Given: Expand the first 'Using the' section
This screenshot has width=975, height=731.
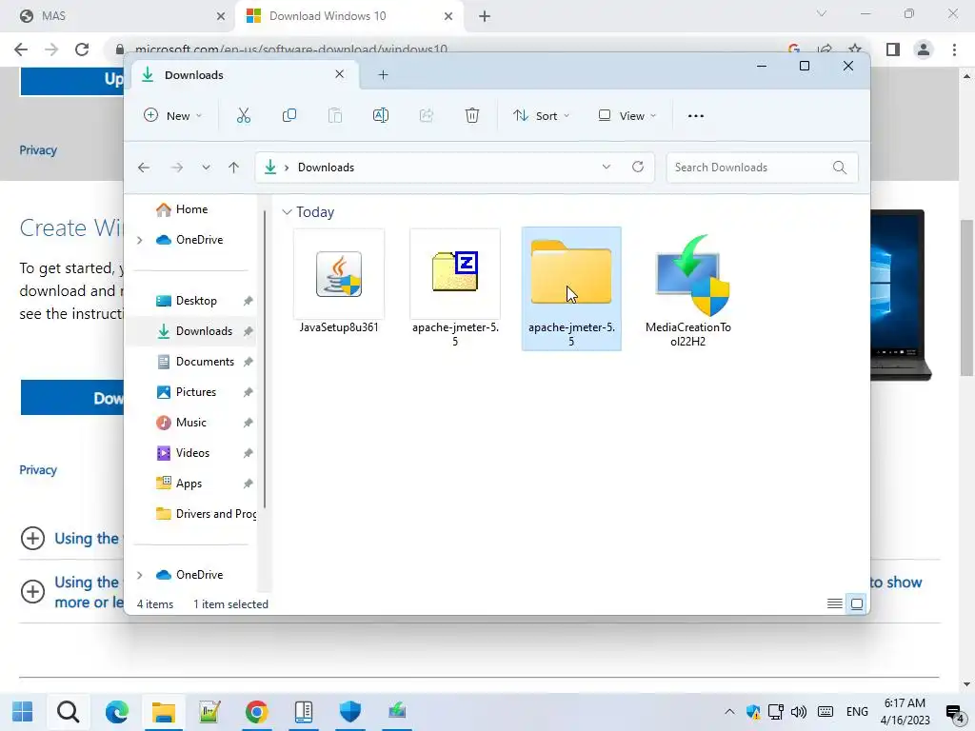Looking at the screenshot, I should tap(33, 539).
